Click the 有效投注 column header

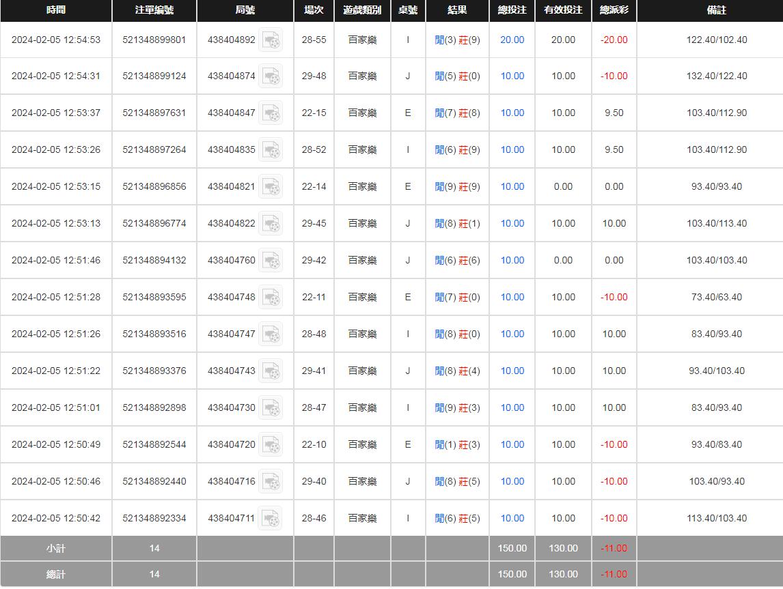(x=563, y=10)
